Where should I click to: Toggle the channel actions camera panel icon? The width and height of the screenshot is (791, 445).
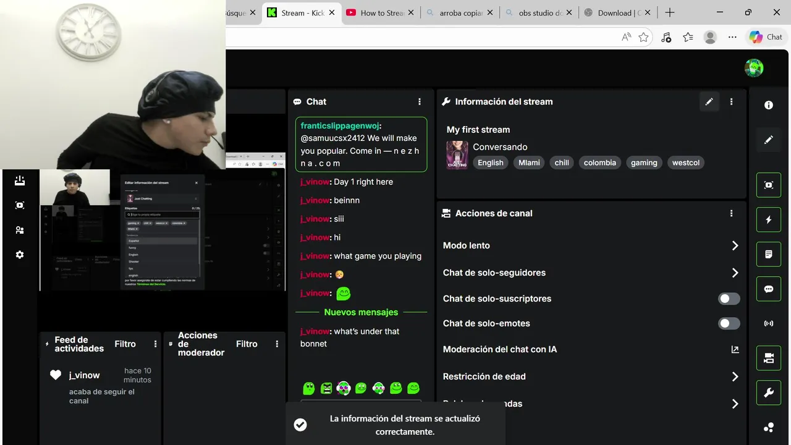[x=769, y=358]
